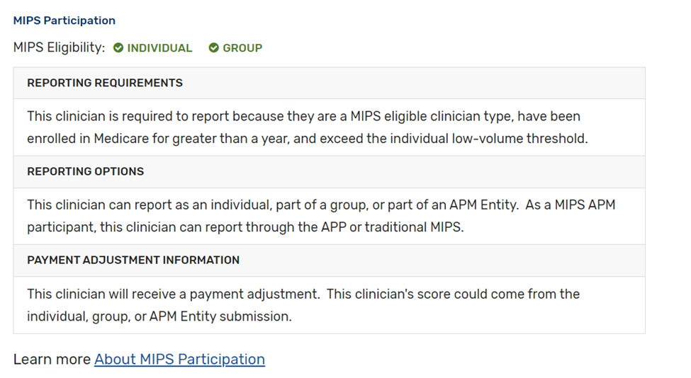
Task: Click the paragraph about receiving a payment adjustment
Action: pos(303,305)
